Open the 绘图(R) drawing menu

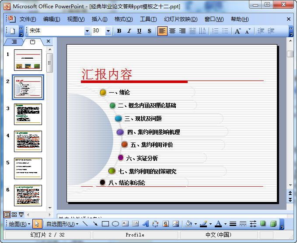tap(19, 224)
